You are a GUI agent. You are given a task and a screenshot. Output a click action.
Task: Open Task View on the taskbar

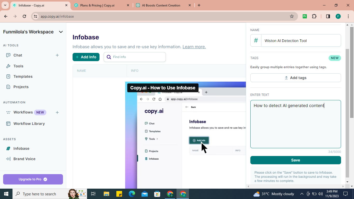click(x=93, y=194)
